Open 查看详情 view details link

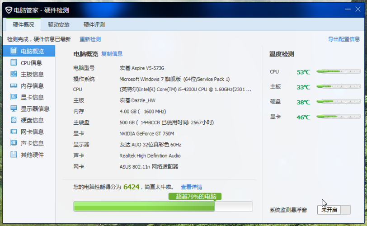pyautogui.click(x=191, y=187)
